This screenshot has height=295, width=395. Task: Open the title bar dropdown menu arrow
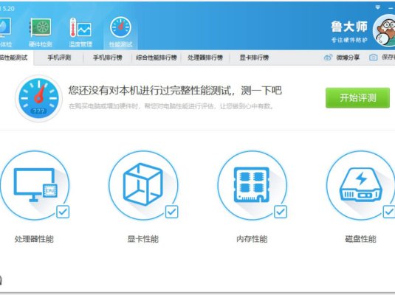coord(377,7)
